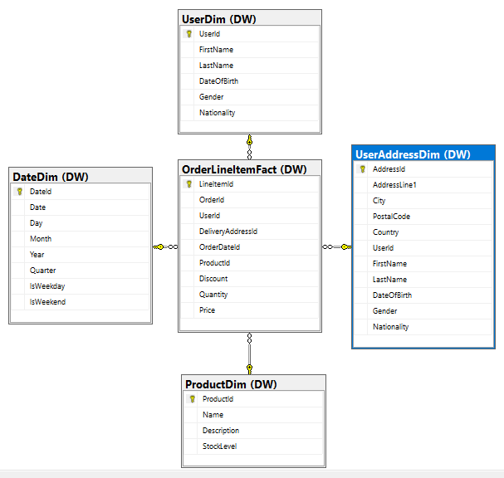504x478 pixels.
Task: Select the Quarter column in DateDim
Action: (x=81, y=271)
